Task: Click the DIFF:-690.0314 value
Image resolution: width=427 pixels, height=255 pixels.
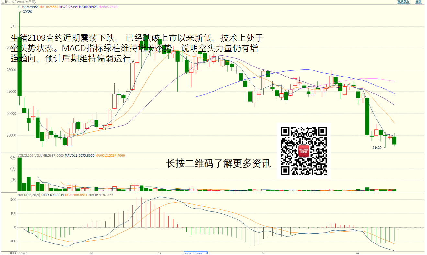Action: tap(53, 195)
